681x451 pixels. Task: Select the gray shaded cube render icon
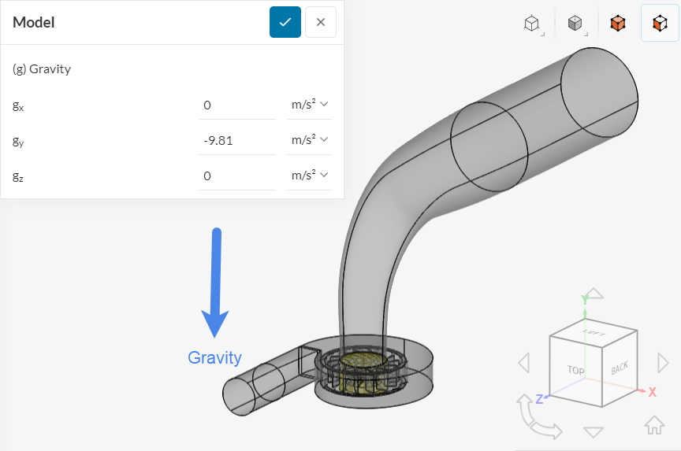click(576, 24)
